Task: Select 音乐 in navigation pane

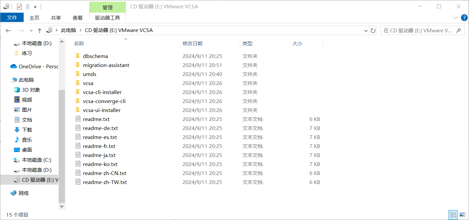Action: click(x=23, y=140)
